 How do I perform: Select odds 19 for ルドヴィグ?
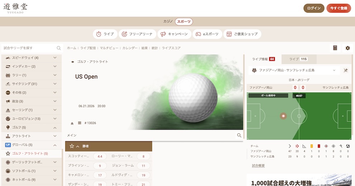coord(143,175)
